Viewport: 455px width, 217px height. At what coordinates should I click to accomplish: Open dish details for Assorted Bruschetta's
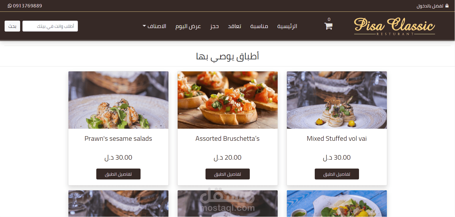pyautogui.click(x=228, y=174)
